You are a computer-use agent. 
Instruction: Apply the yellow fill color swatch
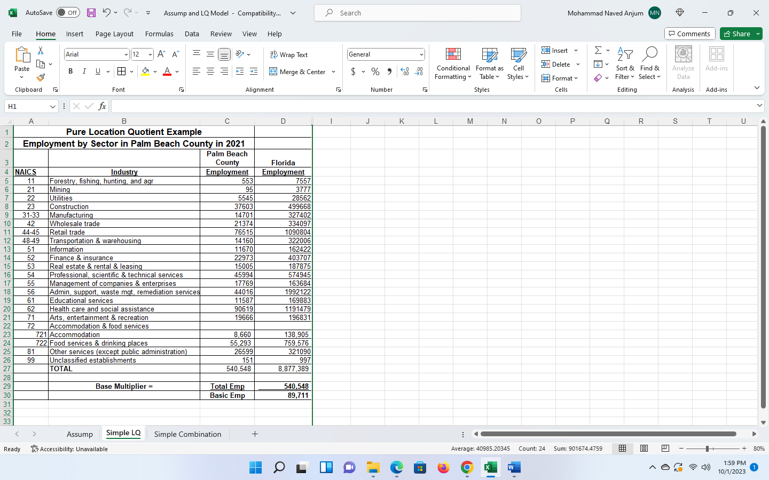pyautogui.click(x=145, y=71)
